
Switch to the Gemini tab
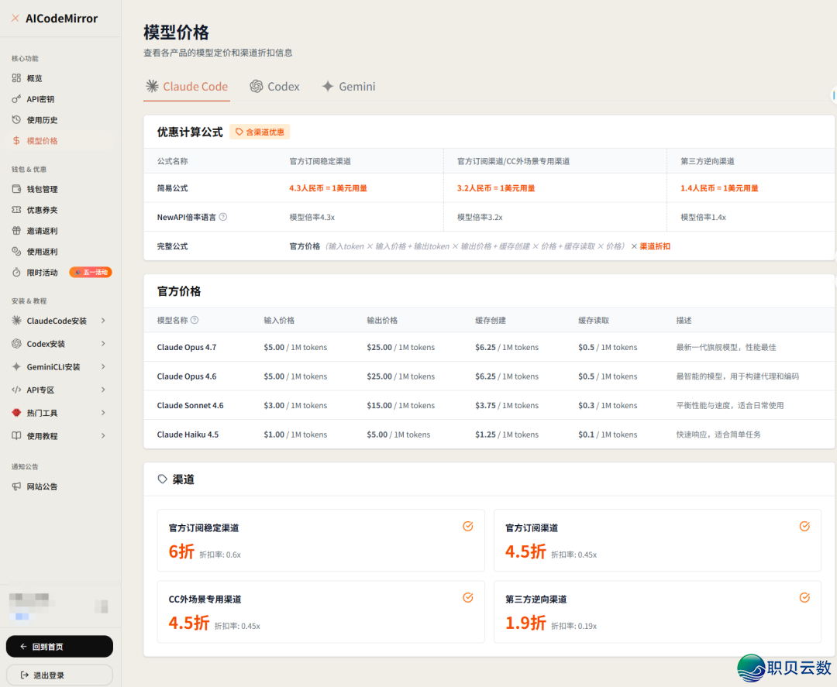[349, 87]
